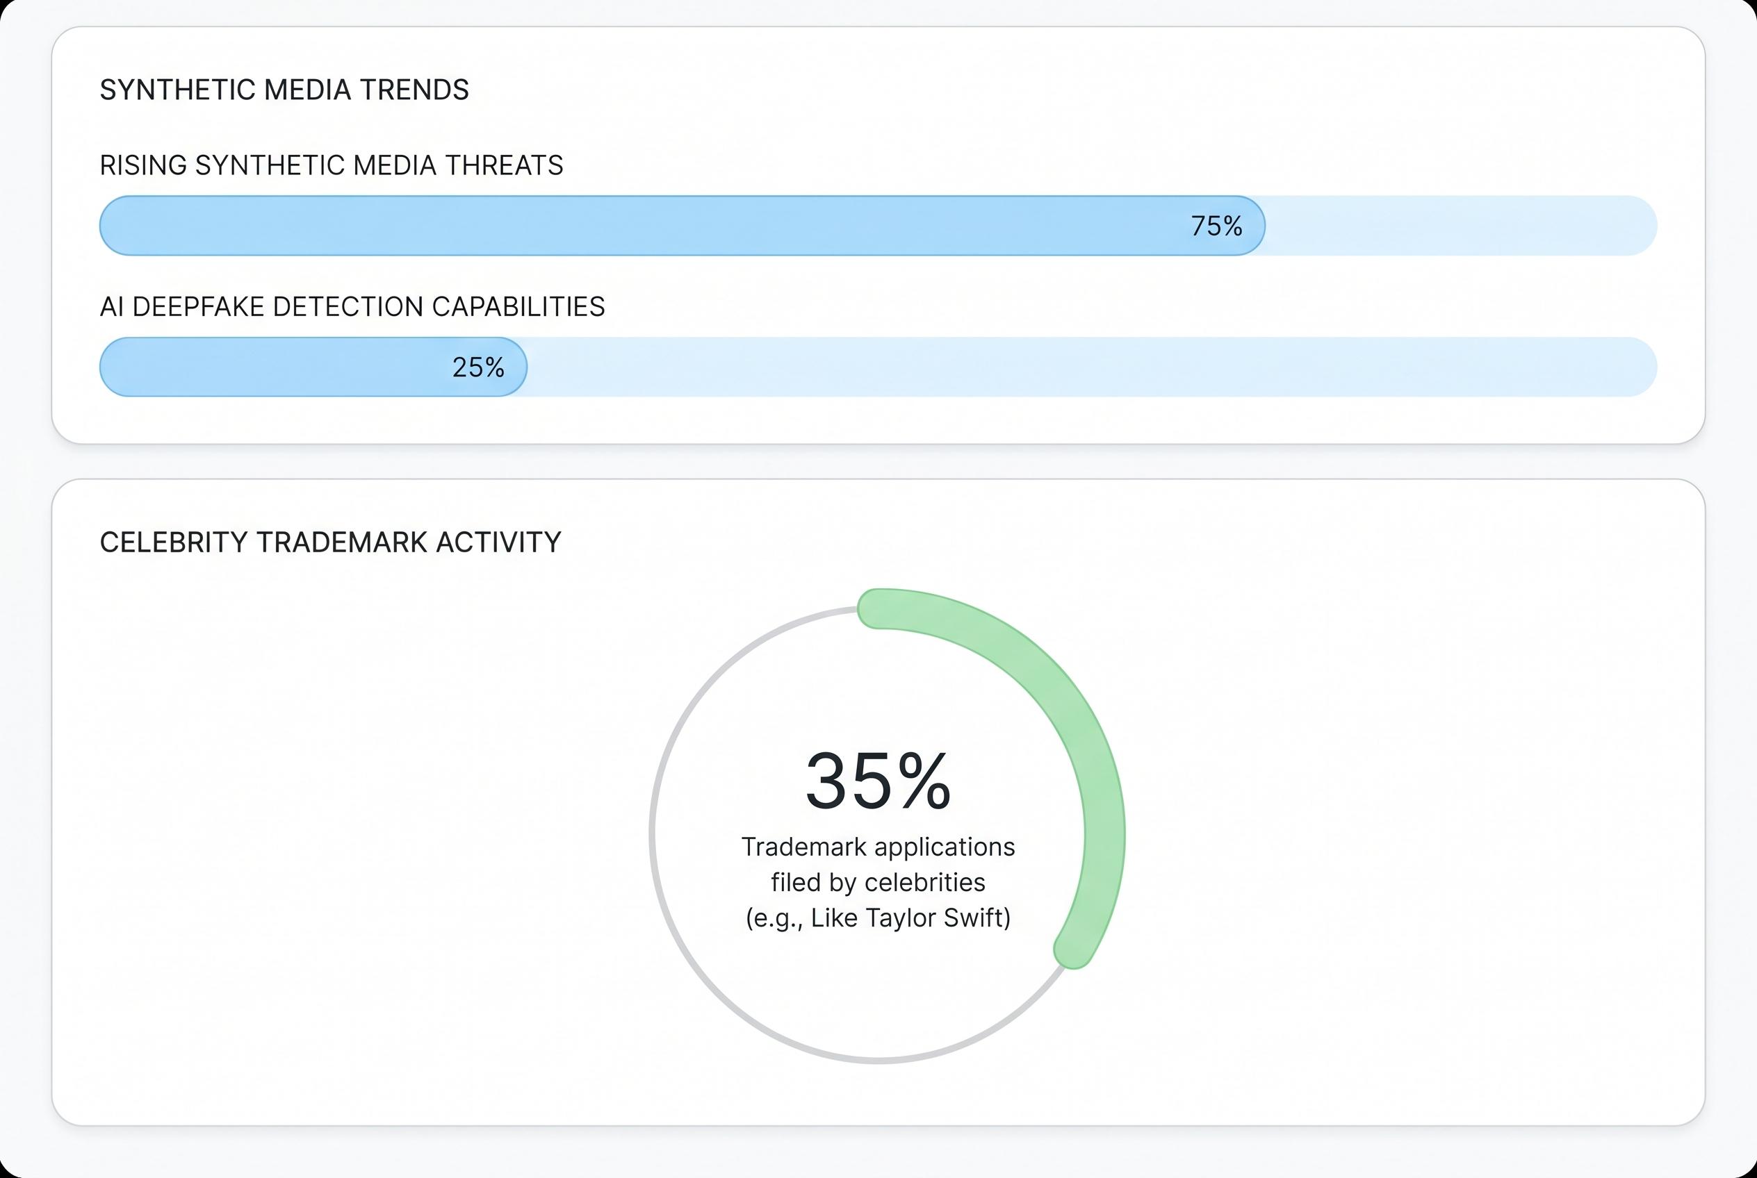Click the 75% value label
The image size is (1757, 1178).
[x=1216, y=226]
